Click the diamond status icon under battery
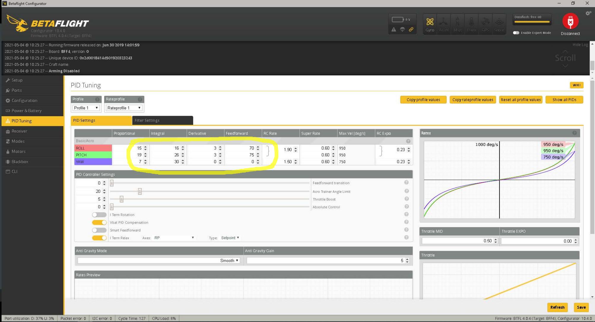Screen dimensions: 595x322 click(402, 29)
